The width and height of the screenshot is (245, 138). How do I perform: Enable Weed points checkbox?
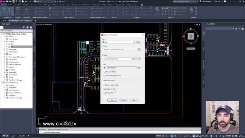(105, 93)
